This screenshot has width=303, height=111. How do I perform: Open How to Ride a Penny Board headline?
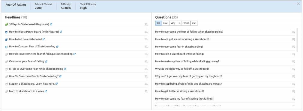[34, 32]
